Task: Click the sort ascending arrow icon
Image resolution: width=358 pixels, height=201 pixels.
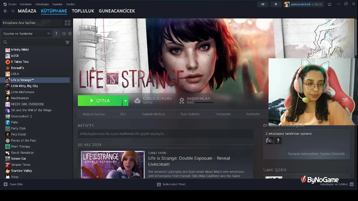Action: (x=56, y=33)
